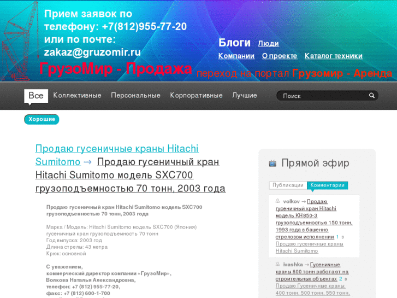Screen dimensions: 397x298
Task: Switch to the Комментарии tab
Action: (327, 185)
